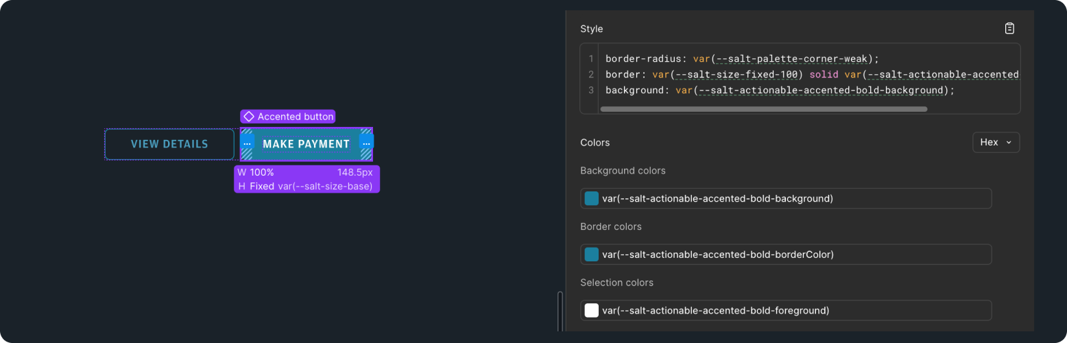
Task: Open the Hex color format dropdown
Action: (x=996, y=142)
